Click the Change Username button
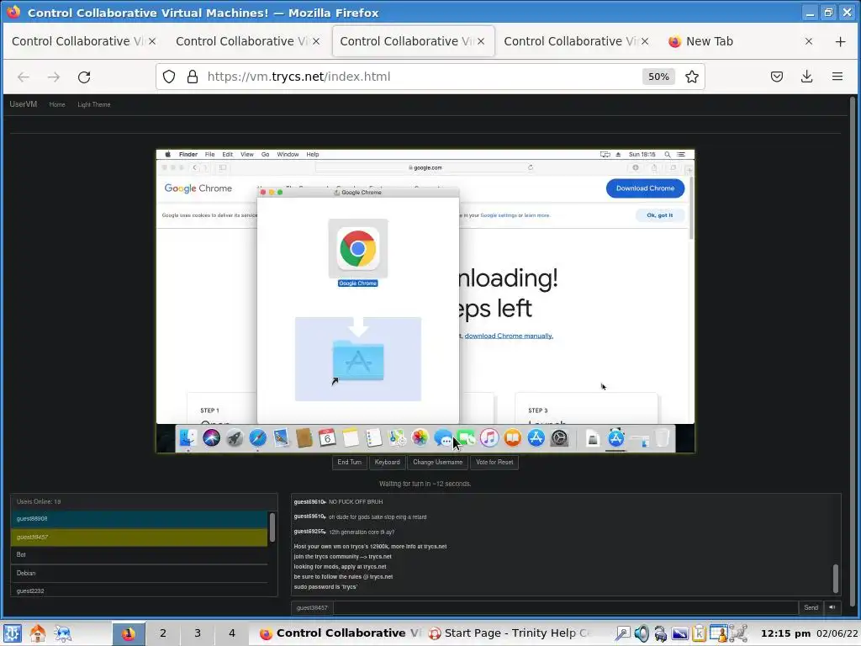Screen dimensions: 861x646 click(x=437, y=462)
